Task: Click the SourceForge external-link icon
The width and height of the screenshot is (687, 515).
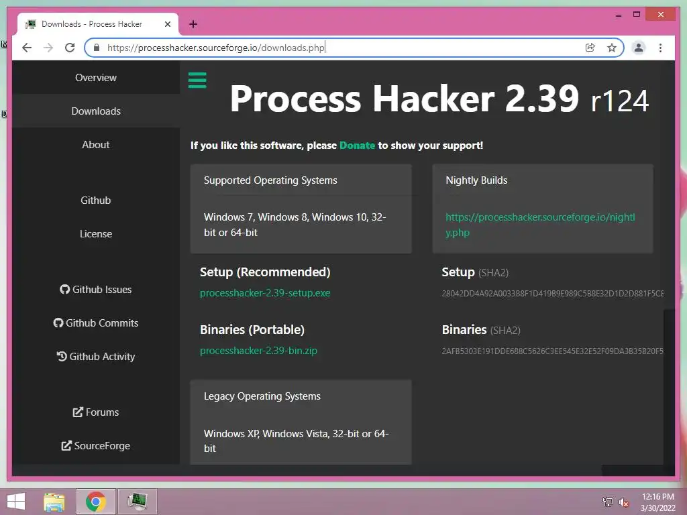Action: 66,445
